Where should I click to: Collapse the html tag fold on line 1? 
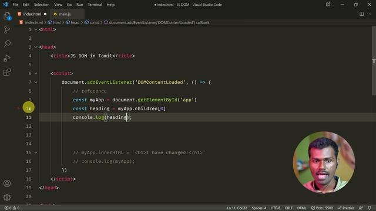click(36, 29)
